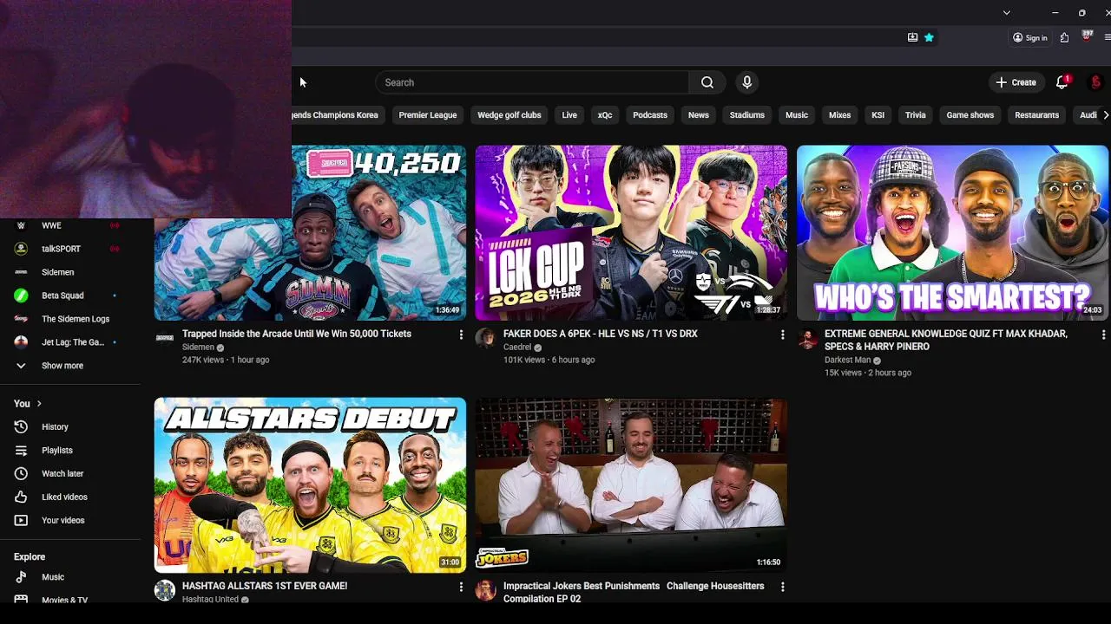1111x624 pixels.
Task: Open options menu for Hashtag Allstars video
Action: tap(461, 587)
